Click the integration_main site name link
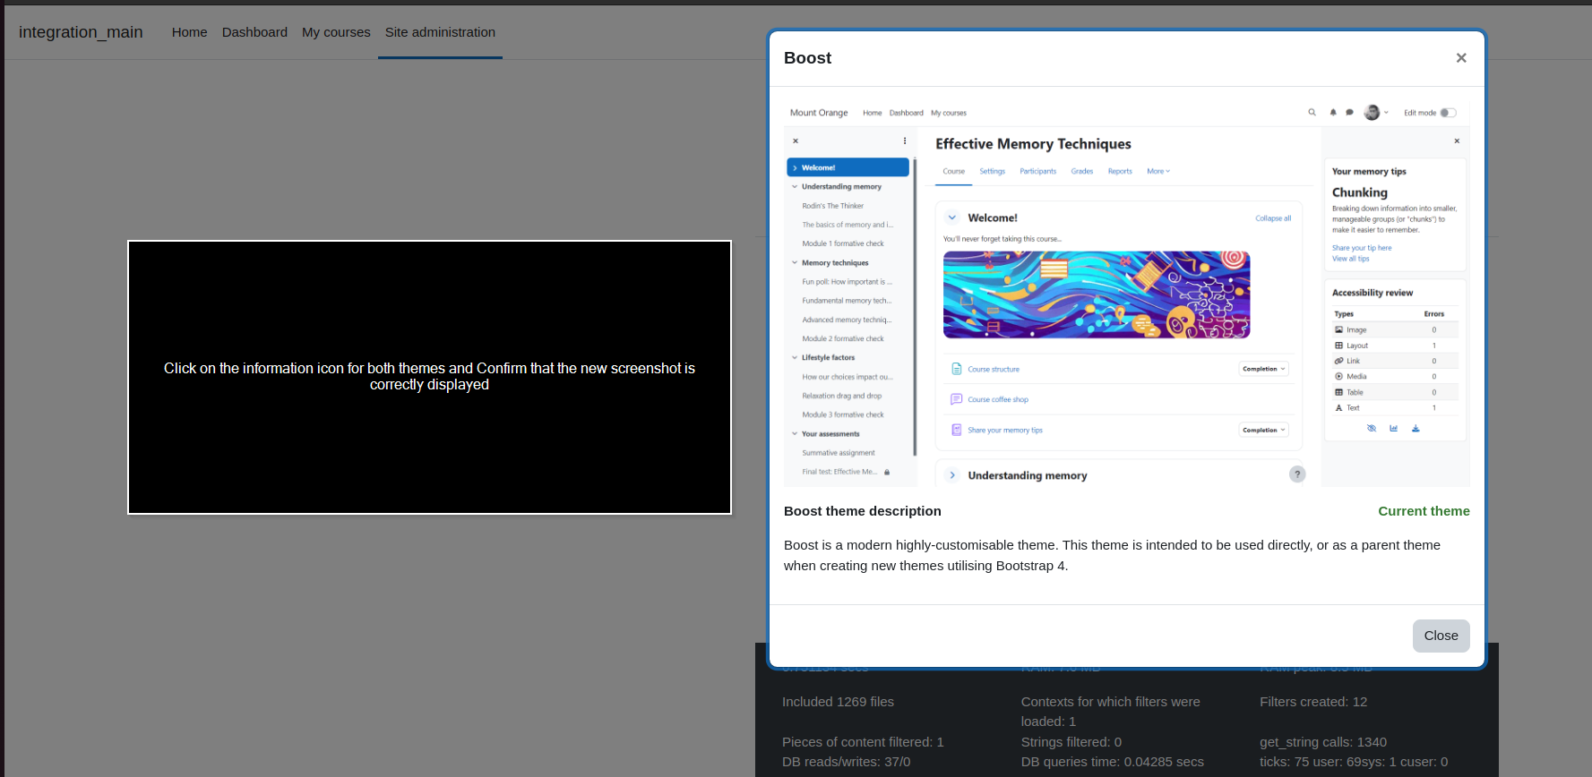The image size is (1592, 777). tap(81, 32)
